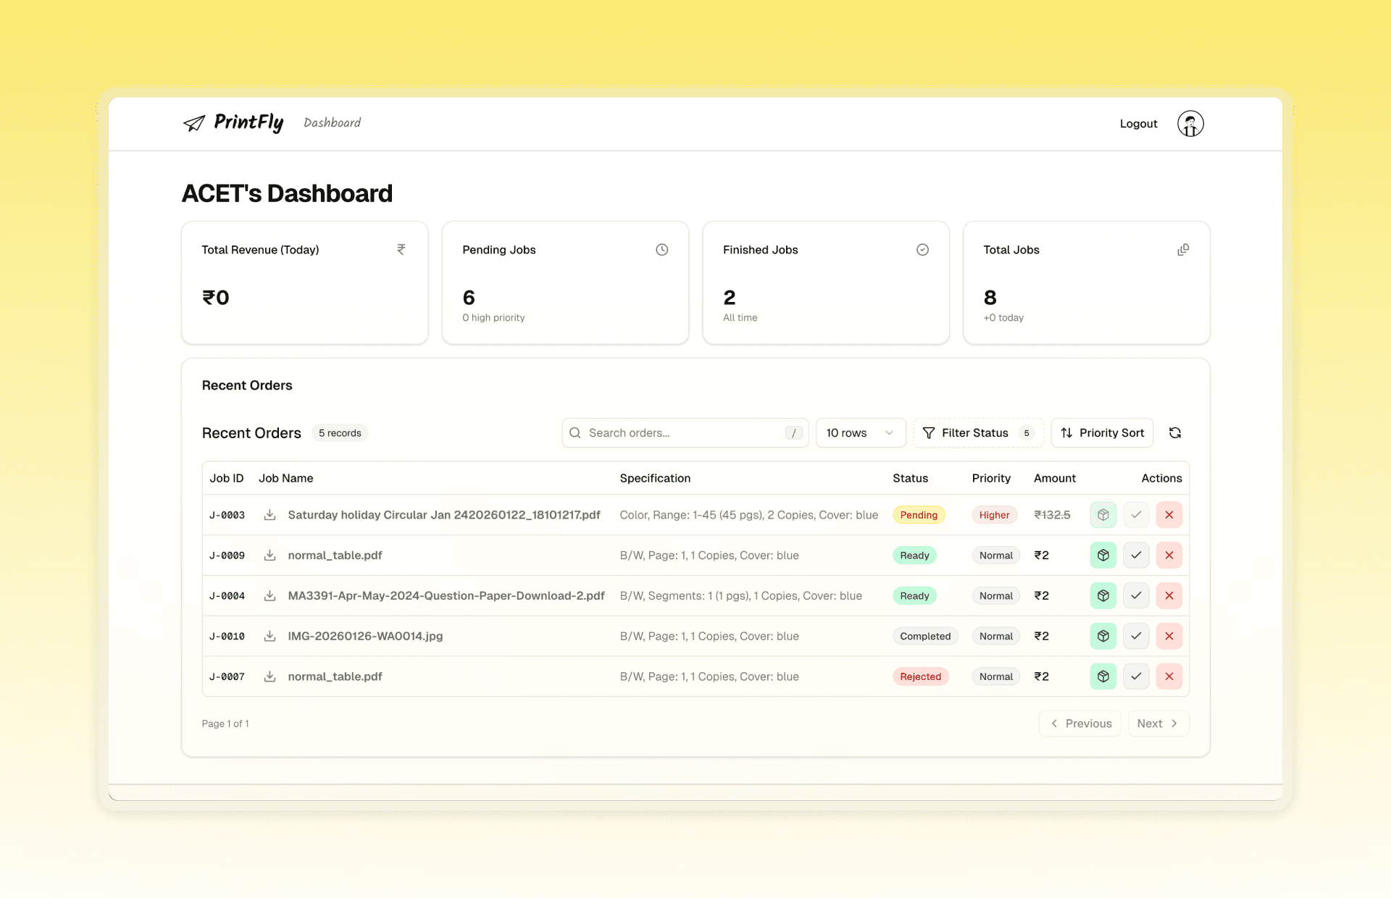Click the ₹132.5 amount
The width and height of the screenshot is (1391, 898).
(1052, 515)
